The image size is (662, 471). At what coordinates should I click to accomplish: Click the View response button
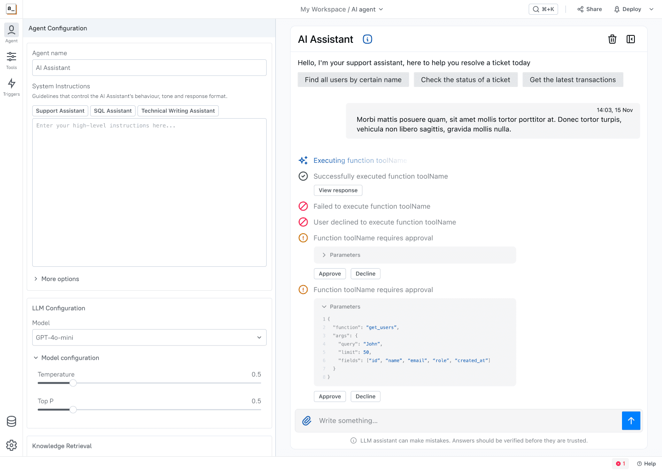pyautogui.click(x=338, y=190)
